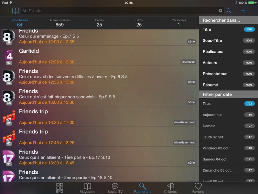Focus the Friends search input field
258x194 pixels.
[122, 11]
